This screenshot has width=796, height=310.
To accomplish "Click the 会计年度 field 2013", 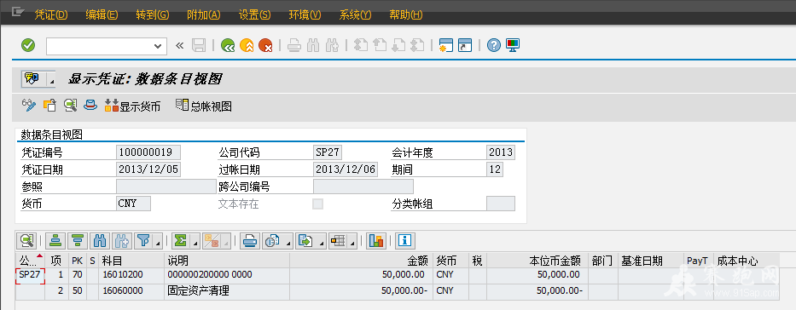I will click(501, 152).
